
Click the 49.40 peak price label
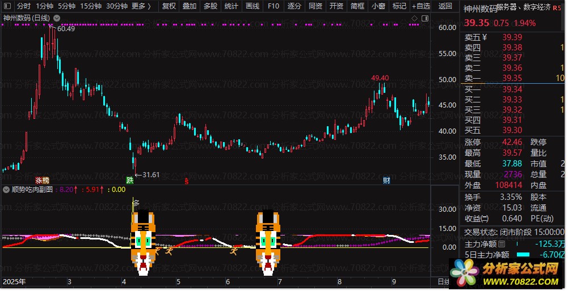(x=380, y=78)
